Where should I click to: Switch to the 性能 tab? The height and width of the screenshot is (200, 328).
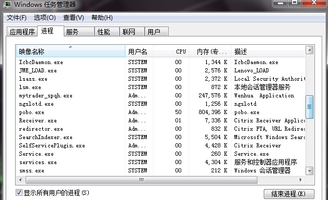tap(107, 32)
